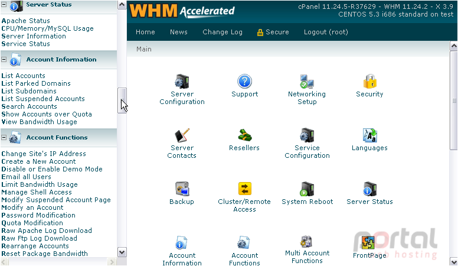Open the System Reboot icon
Screen dimensions: 458x266
click(x=307, y=189)
